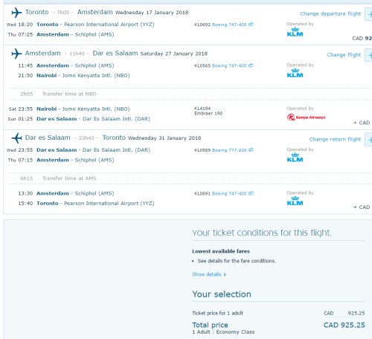Open aircraft info icon beside KL0569 Boeing 777-200

[251, 150]
